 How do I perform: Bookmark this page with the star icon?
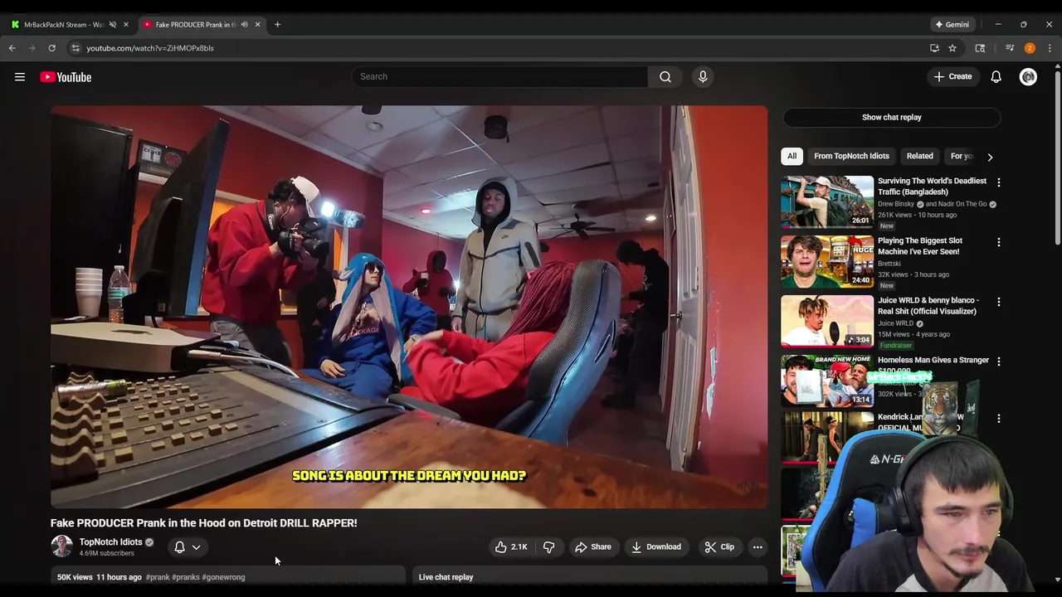pos(952,48)
